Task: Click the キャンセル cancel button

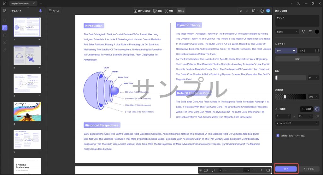Action: coord(309,169)
